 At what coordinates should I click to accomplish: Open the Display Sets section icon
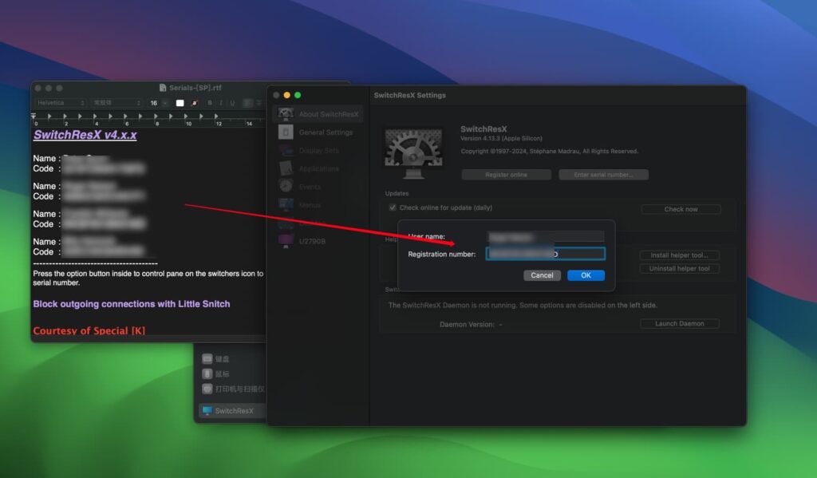tap(286, 152)
